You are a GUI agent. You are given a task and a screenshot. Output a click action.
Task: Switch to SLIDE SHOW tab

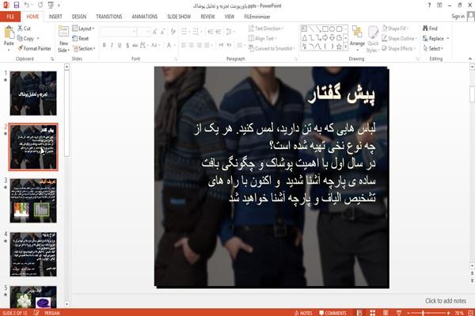[x=179, y=17]
